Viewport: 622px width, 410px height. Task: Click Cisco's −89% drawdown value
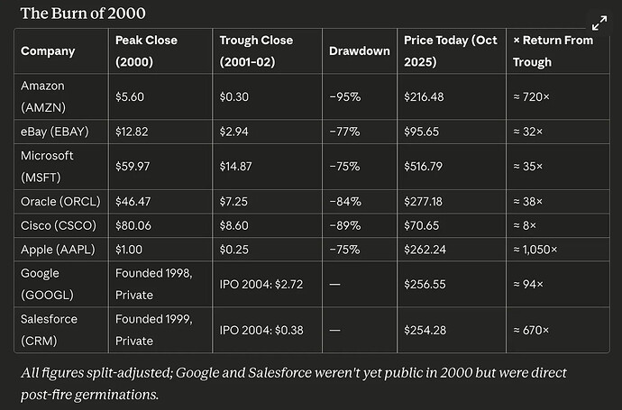345,224
